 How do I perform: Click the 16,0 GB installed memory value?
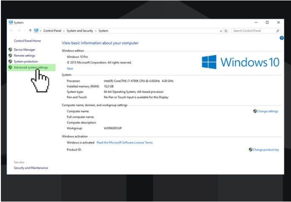tap(109, 86)
